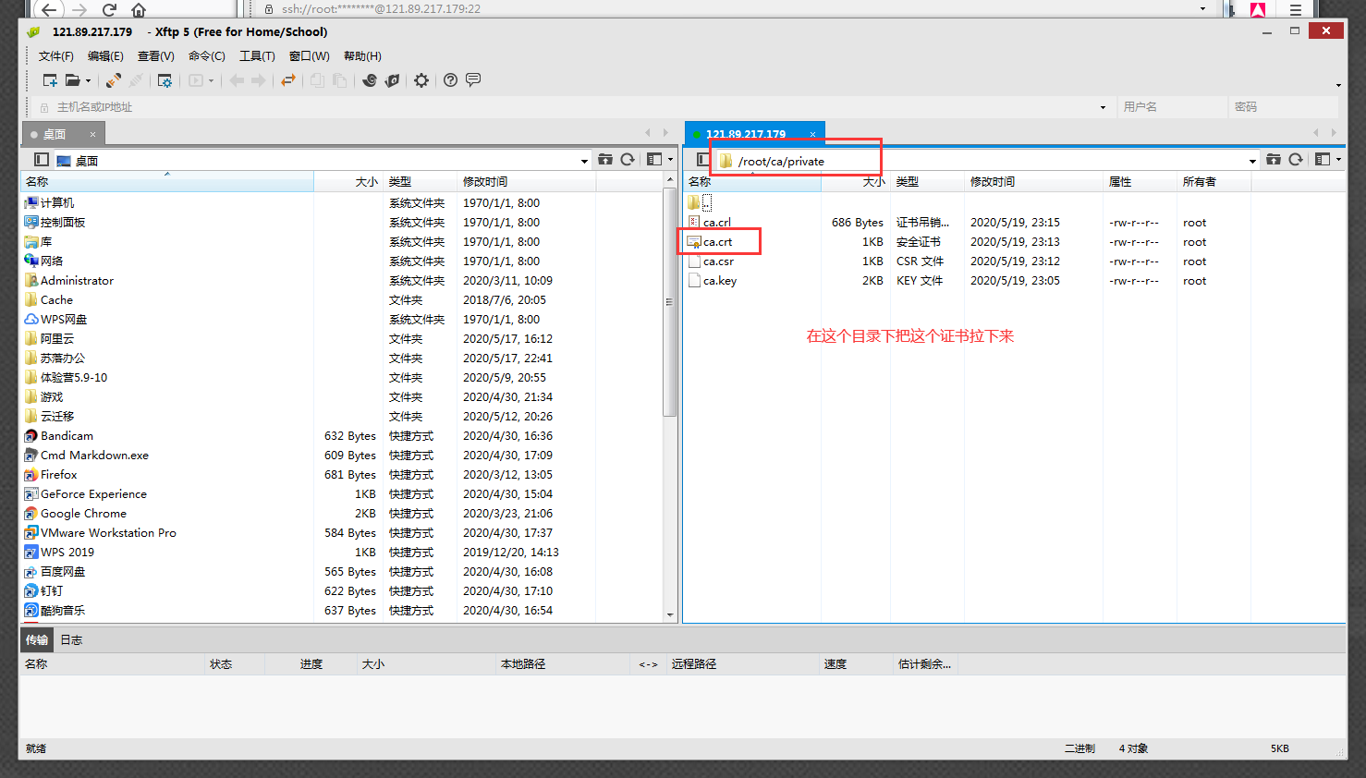Refresh the remote file listing icon
Screen dimensions: 1366x778
(x=1297, y=158)
